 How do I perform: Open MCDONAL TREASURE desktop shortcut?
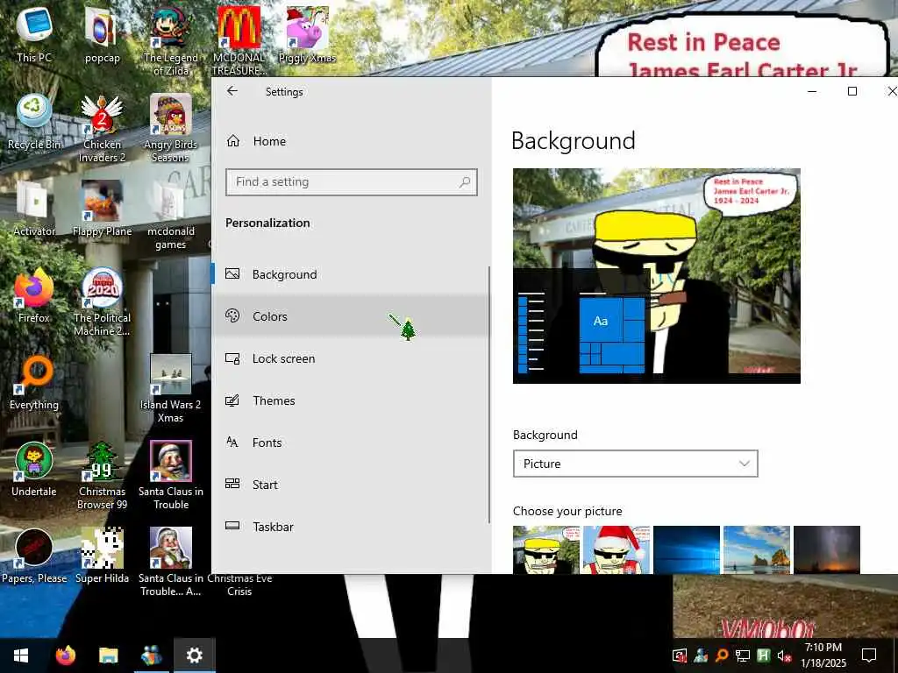pos(239,41)
